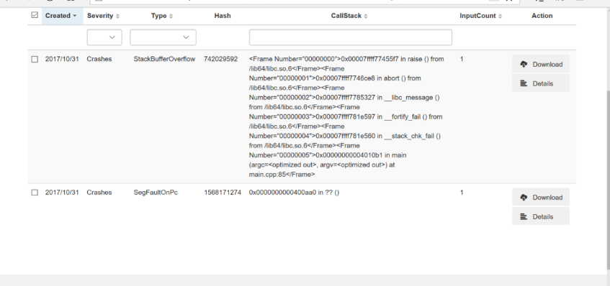The width and height of the screenshot is (610, 286).
Task: Check the StackBufferOverflow crash row checkbox
Action: (x=35, y=60)
